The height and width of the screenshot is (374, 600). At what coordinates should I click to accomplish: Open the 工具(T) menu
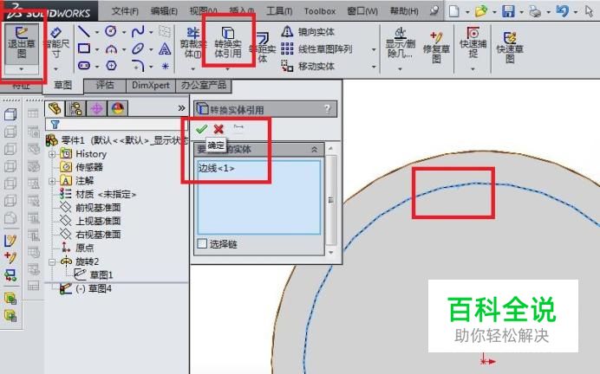[x=279, y=11]
